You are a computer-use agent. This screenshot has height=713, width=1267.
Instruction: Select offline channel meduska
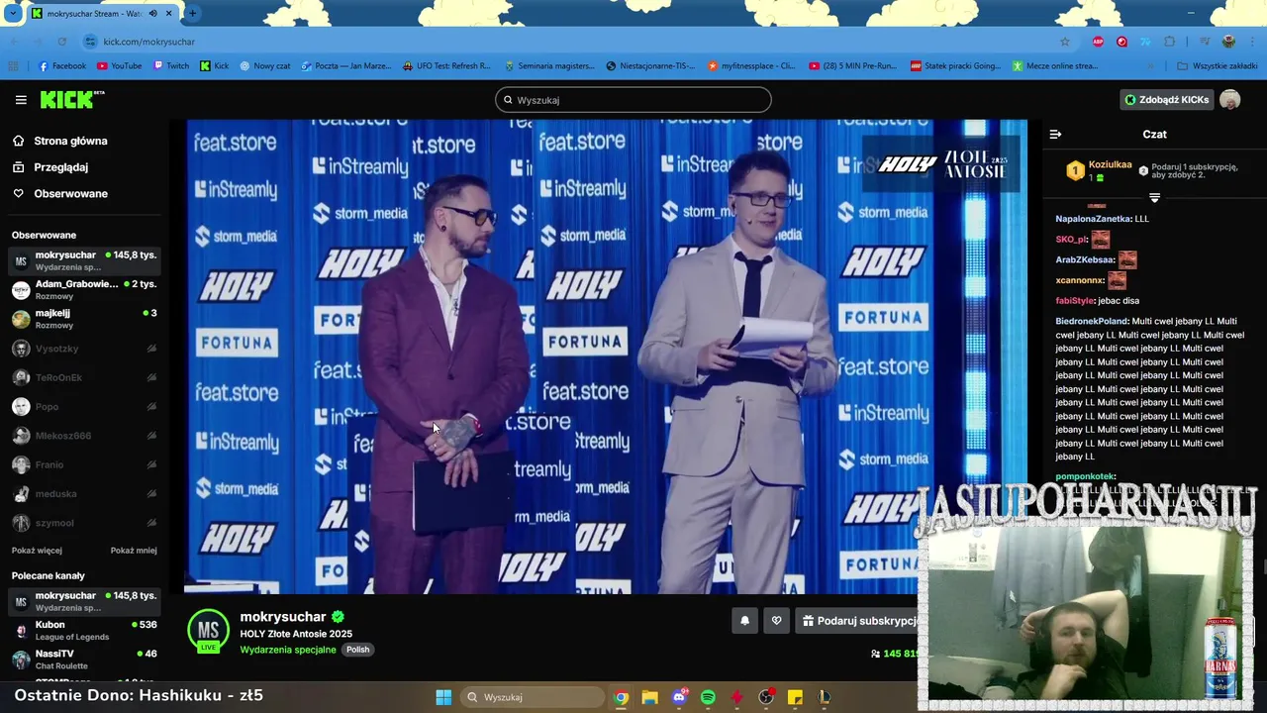coord(84,494)
